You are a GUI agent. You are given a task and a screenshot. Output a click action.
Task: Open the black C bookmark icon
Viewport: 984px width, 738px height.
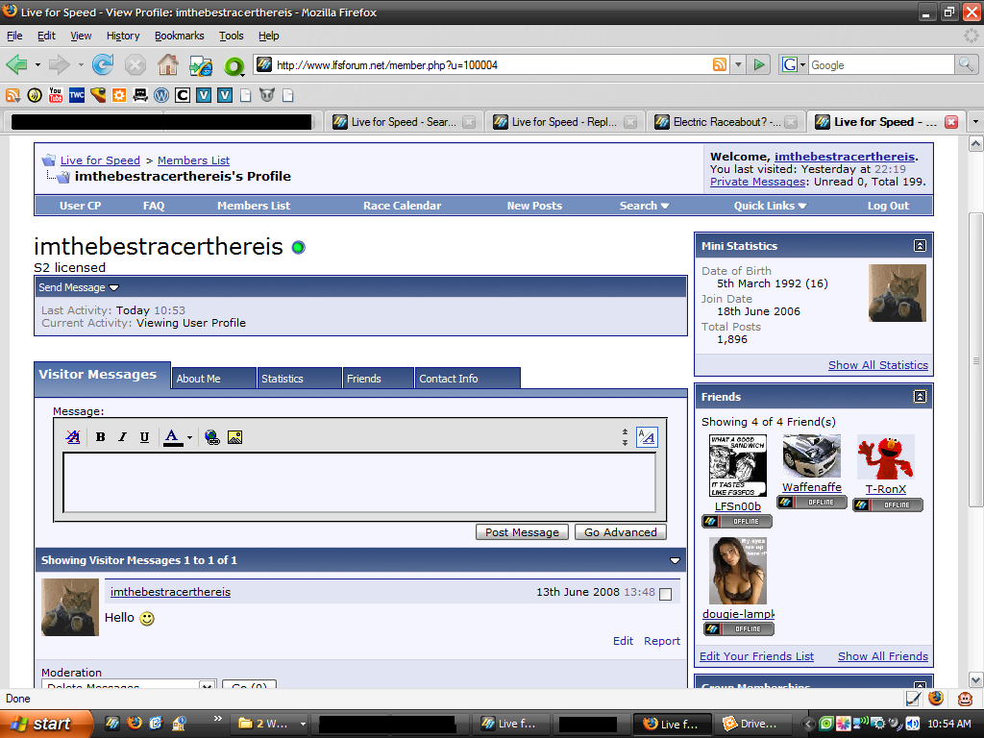[x=183, y=95]
